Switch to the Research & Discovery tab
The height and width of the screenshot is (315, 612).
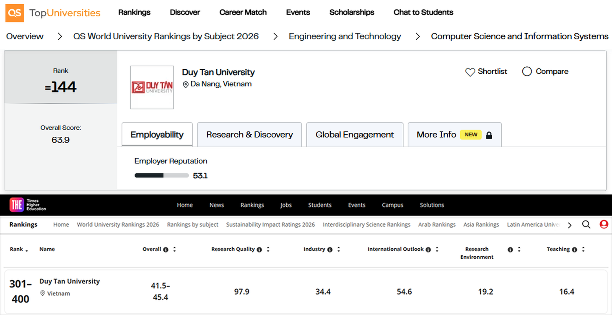coord(249,135)
